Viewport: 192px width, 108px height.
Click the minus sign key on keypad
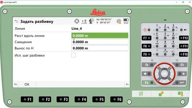(157, 54)
